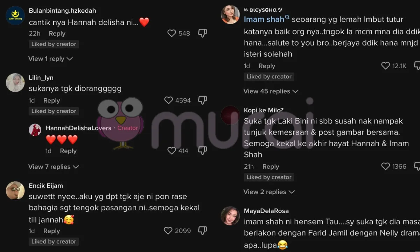Screen dimensions: 420x252
Task: Like Bulanbintang.hzkedah's comment with 548 likes
Action: tap(171, 33)
